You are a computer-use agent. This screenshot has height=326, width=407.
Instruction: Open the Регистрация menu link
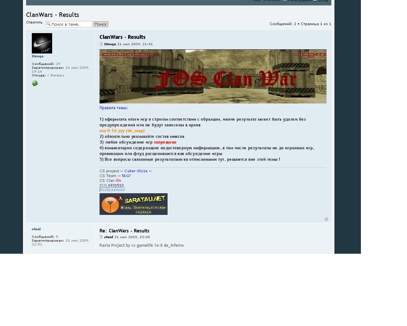pos(300,1)
